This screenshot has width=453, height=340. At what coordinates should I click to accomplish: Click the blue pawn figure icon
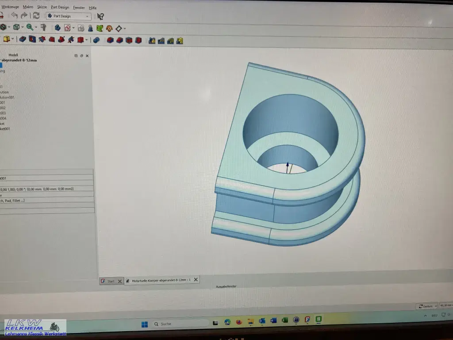tap(90, 28)
